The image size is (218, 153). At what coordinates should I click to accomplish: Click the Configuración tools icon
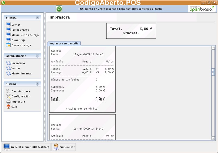(8, 96)
